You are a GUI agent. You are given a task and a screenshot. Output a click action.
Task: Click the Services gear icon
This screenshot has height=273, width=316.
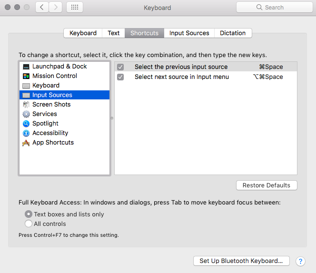26,114
